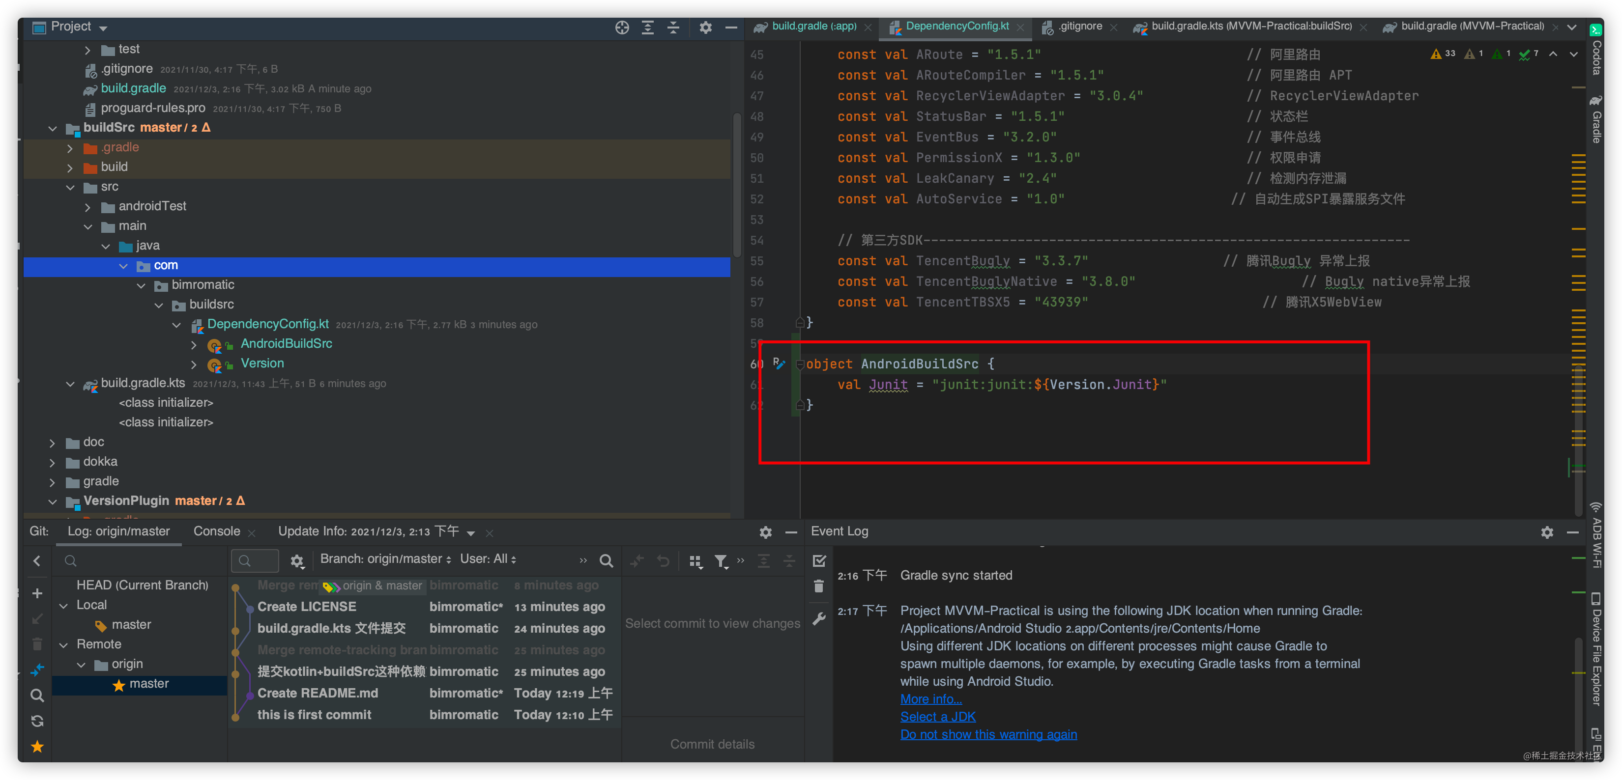
Task: Click the cherry-pick commit icon
Action: [x=637, y=560]
